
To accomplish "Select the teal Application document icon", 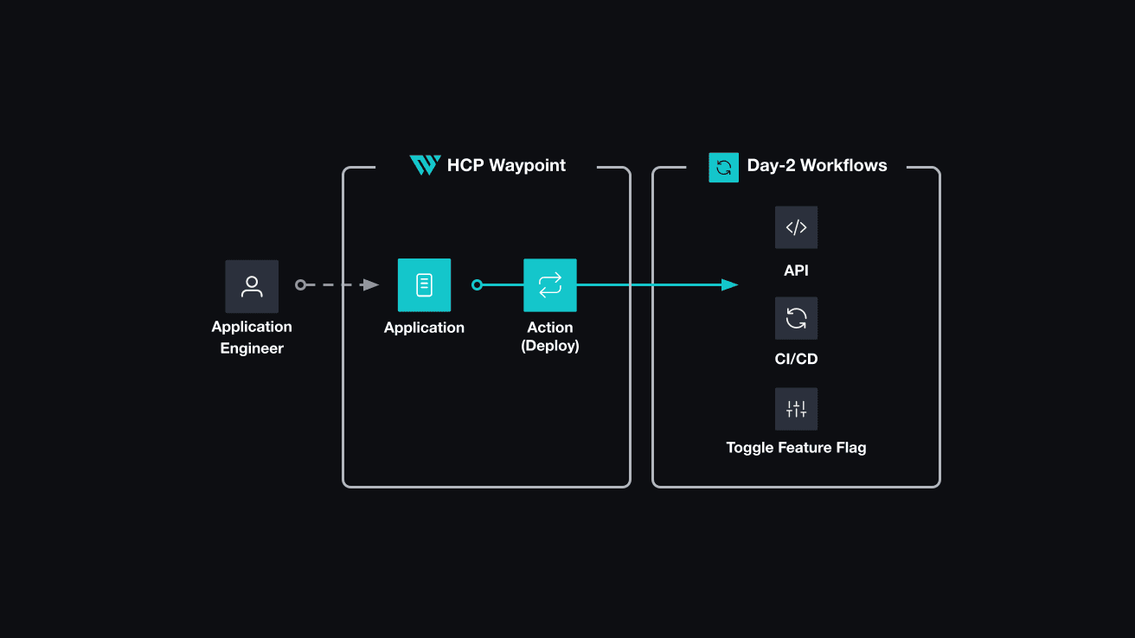I will (424, 285).
